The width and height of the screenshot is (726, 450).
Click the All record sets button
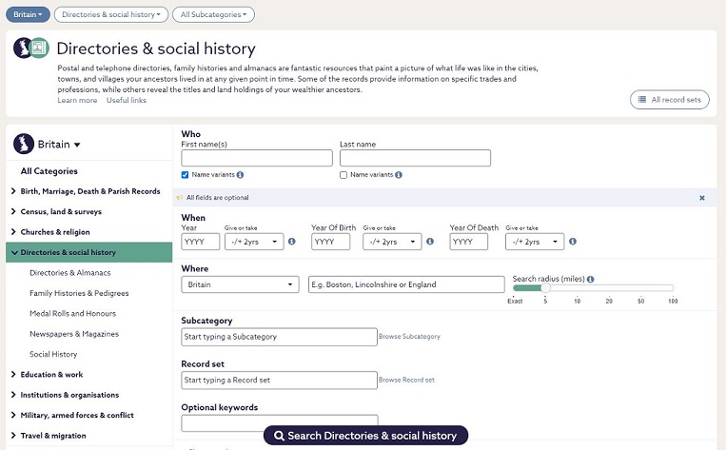click(670, 100)
